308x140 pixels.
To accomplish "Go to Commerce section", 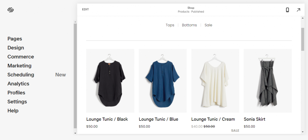I will (21, 57).
